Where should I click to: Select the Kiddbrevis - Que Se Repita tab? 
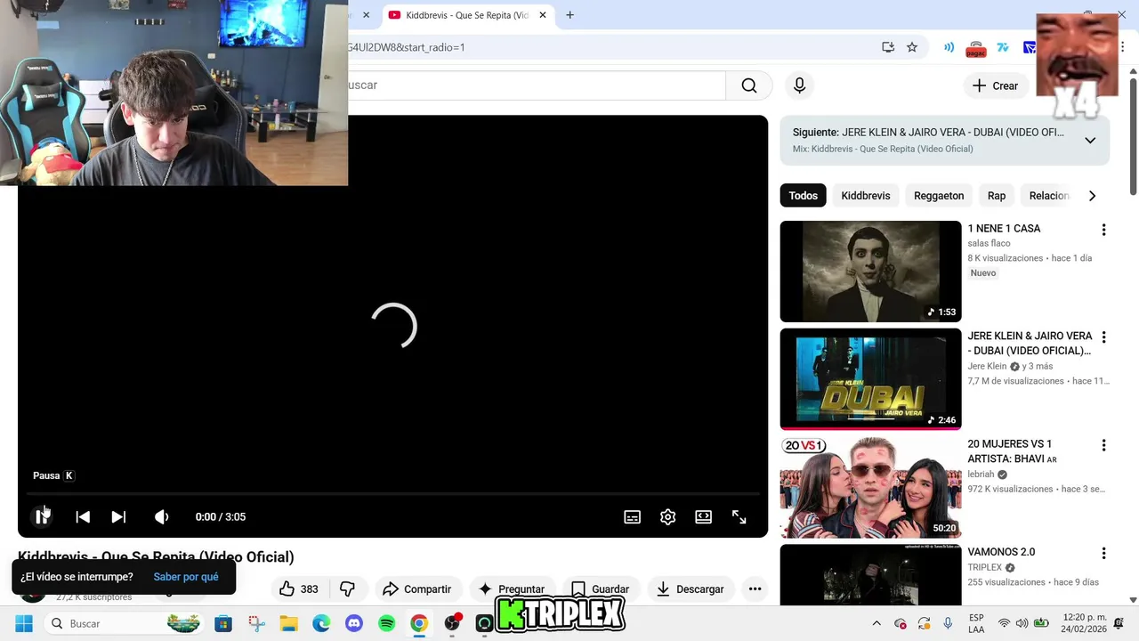[467, 15]
